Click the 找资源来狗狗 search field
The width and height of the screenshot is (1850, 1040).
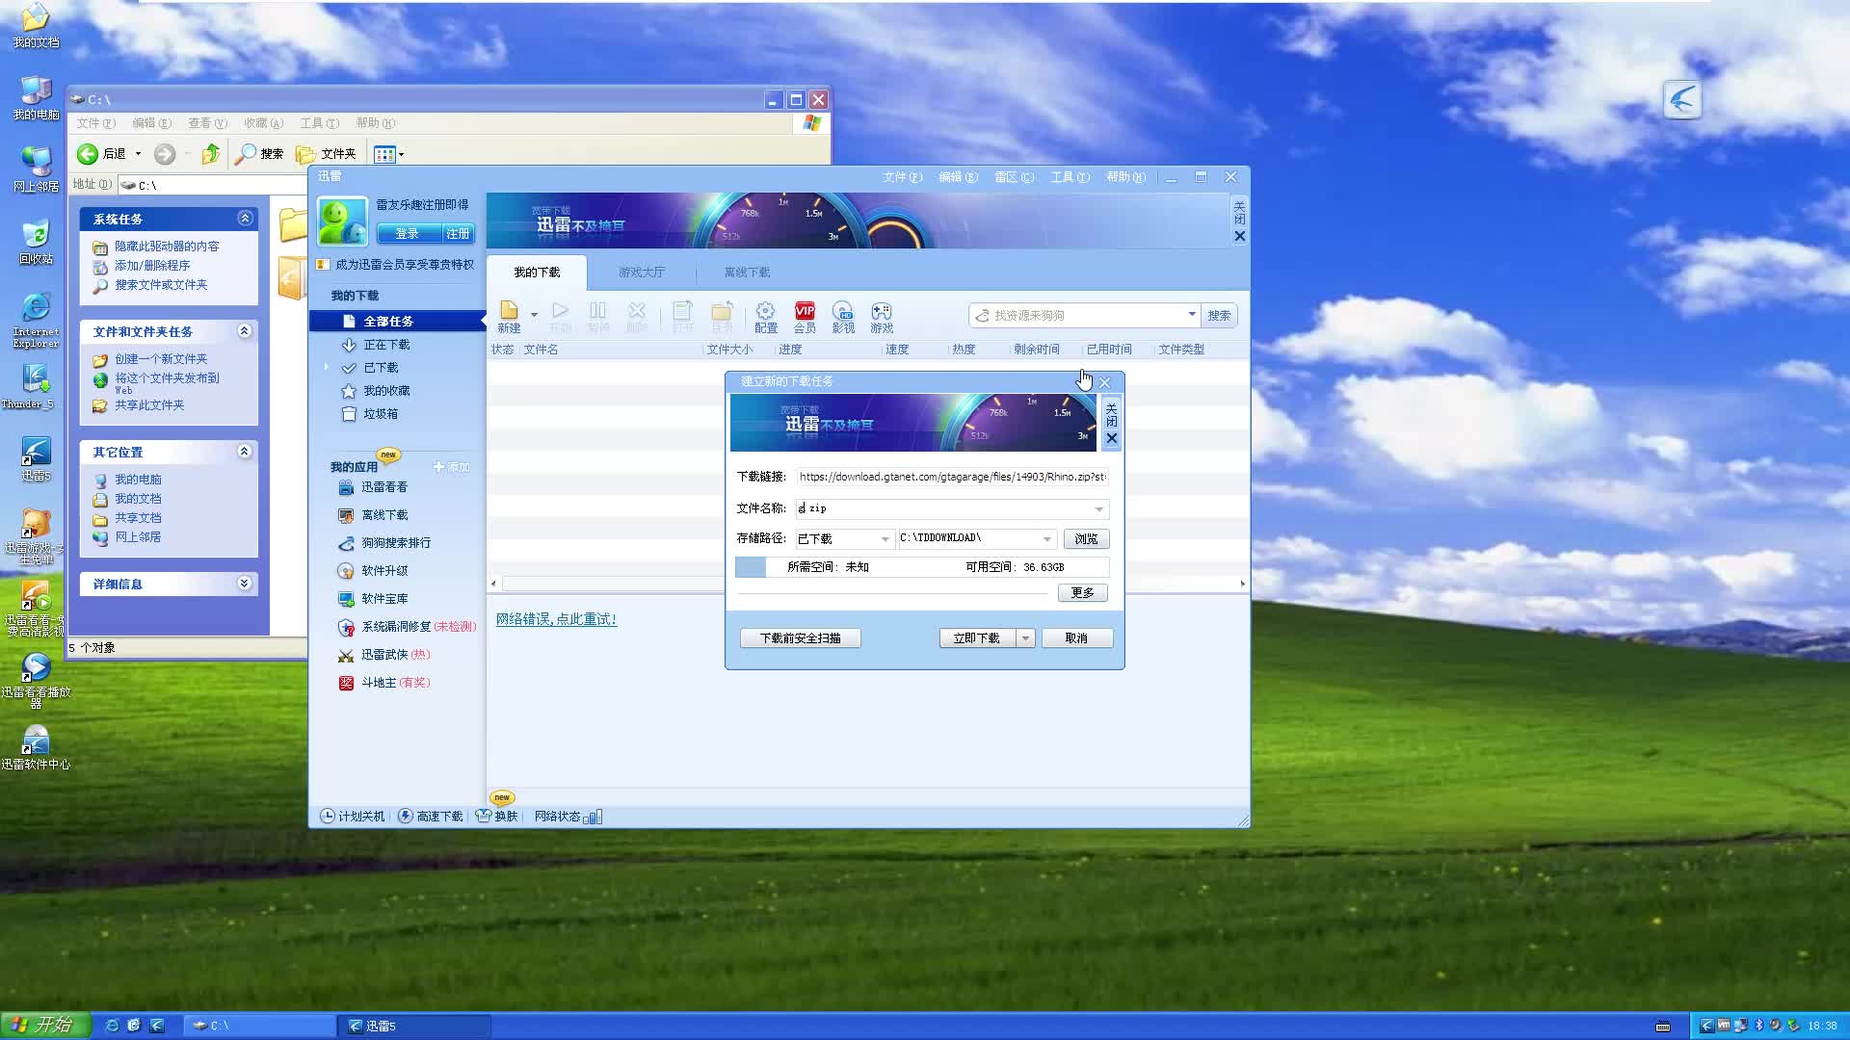point(1077,315)
